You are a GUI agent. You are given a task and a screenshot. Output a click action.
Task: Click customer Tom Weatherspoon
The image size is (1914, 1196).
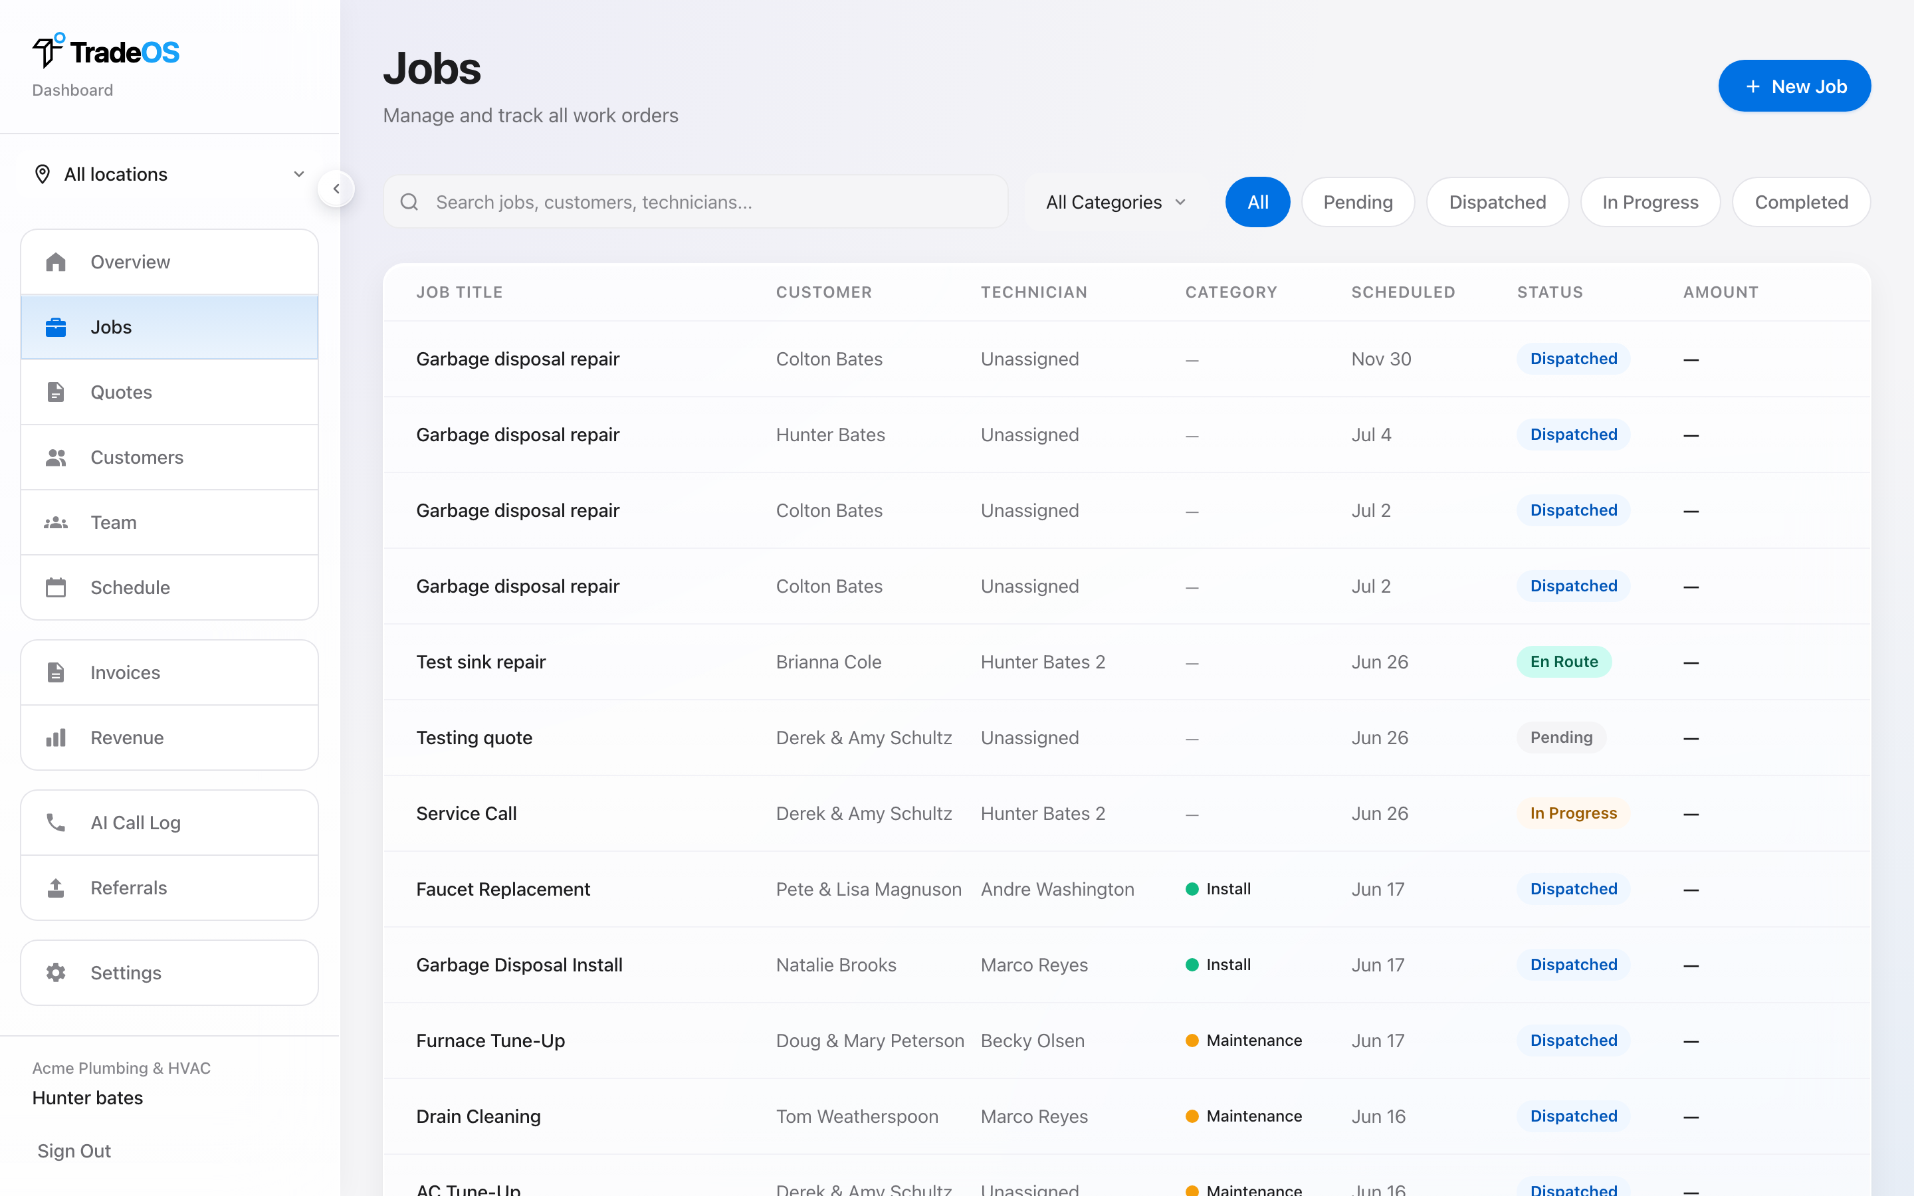tap(857, 1116)
